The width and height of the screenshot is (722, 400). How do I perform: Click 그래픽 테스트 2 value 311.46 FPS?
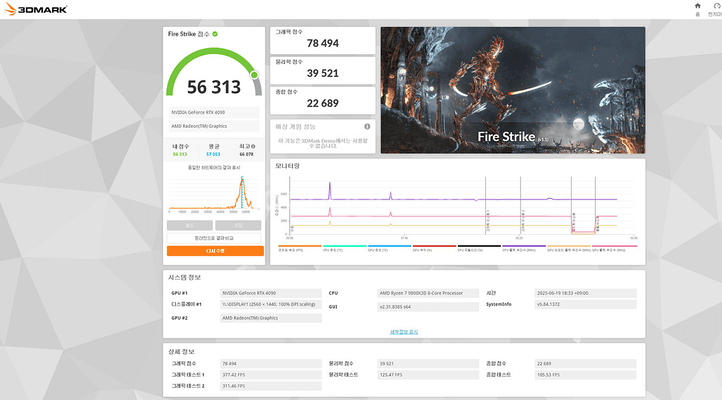coord(271,386)
